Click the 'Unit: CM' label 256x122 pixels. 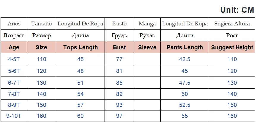[x=237, y=10]
